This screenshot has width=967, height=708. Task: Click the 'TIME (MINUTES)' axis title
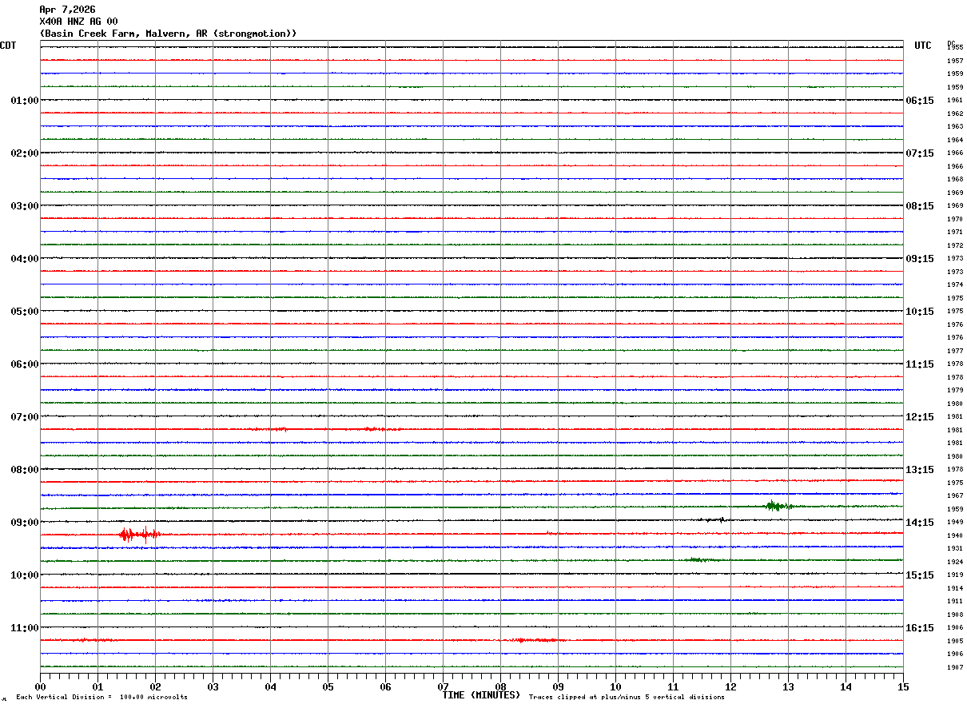tap(481, 695)
